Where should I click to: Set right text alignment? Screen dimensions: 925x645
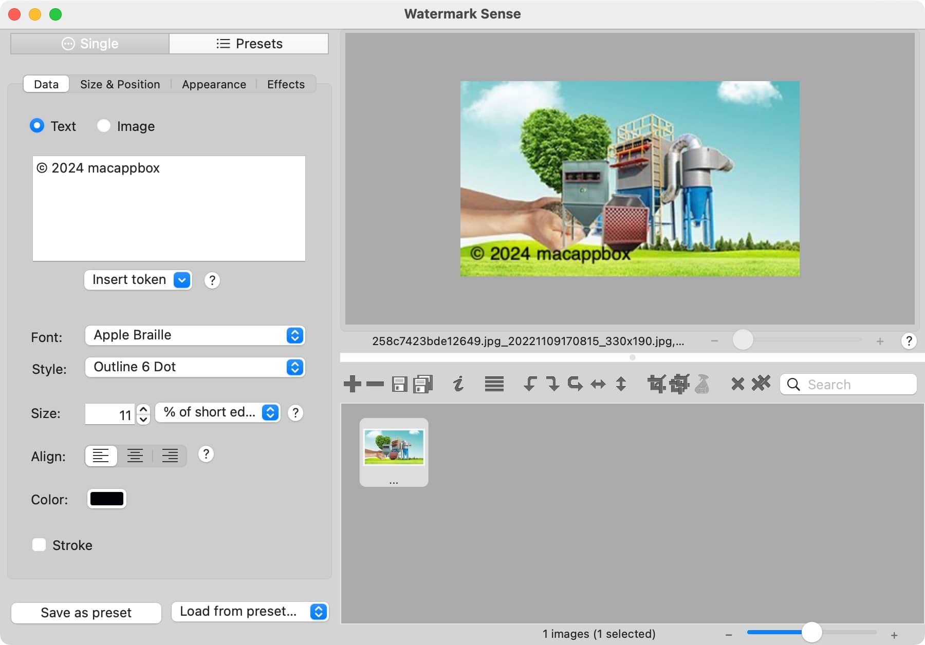pos(170,456)
